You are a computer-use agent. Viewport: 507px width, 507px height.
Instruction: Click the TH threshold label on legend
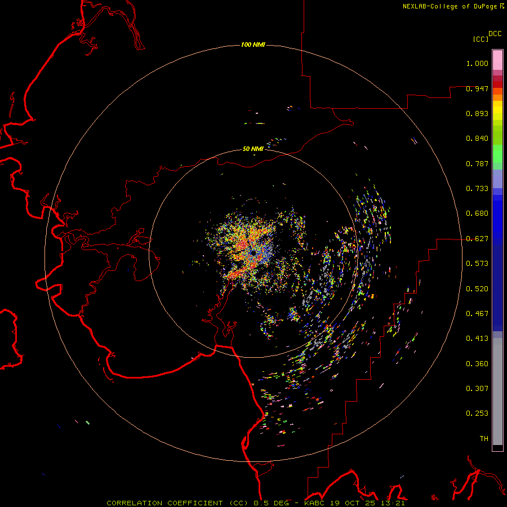click(x=484, y=439)
